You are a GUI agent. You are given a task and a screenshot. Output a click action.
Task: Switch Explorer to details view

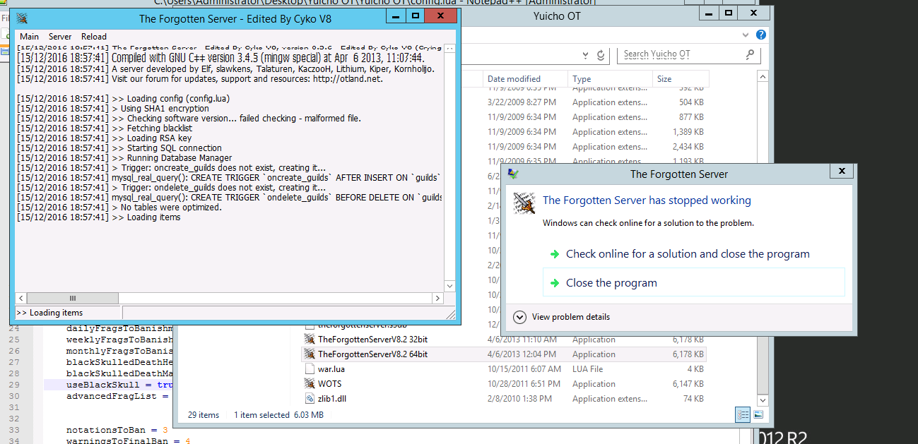[x=743, y=415]
